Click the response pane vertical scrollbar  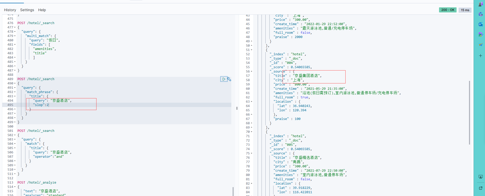pyautogui.click(x=469, y=113)
